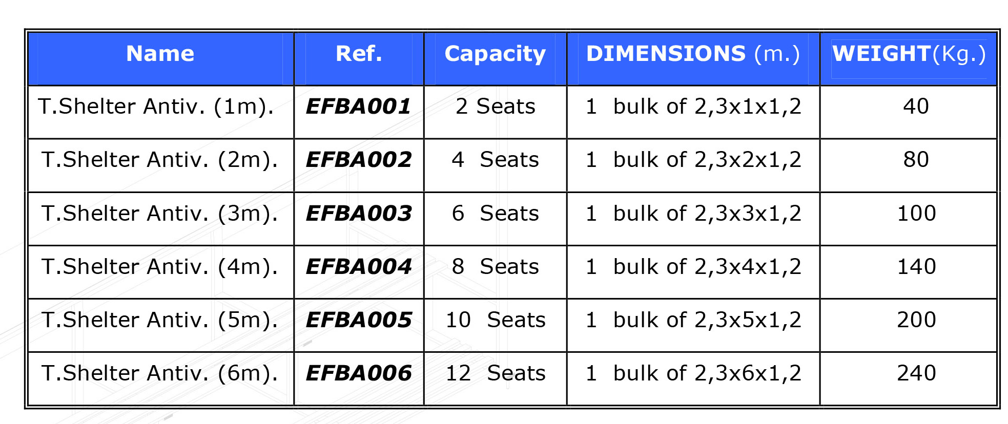This screenshot has height=424, width=1008.
Task: Select reference code EFBA001
Action: (x=359, y=107)
